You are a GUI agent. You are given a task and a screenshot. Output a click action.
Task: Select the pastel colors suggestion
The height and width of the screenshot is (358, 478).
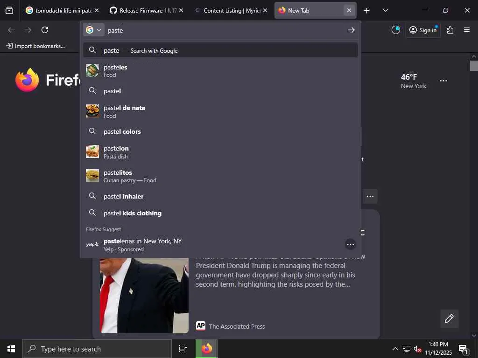(x=220, y=131)
